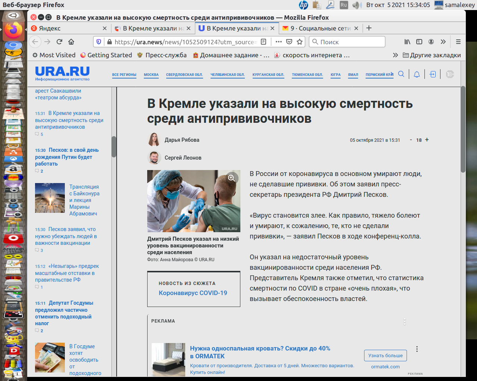Open author Сергей Леонов profile
Image resolution: width=477 pixels, height=381 pixels.
coord(183,158)
